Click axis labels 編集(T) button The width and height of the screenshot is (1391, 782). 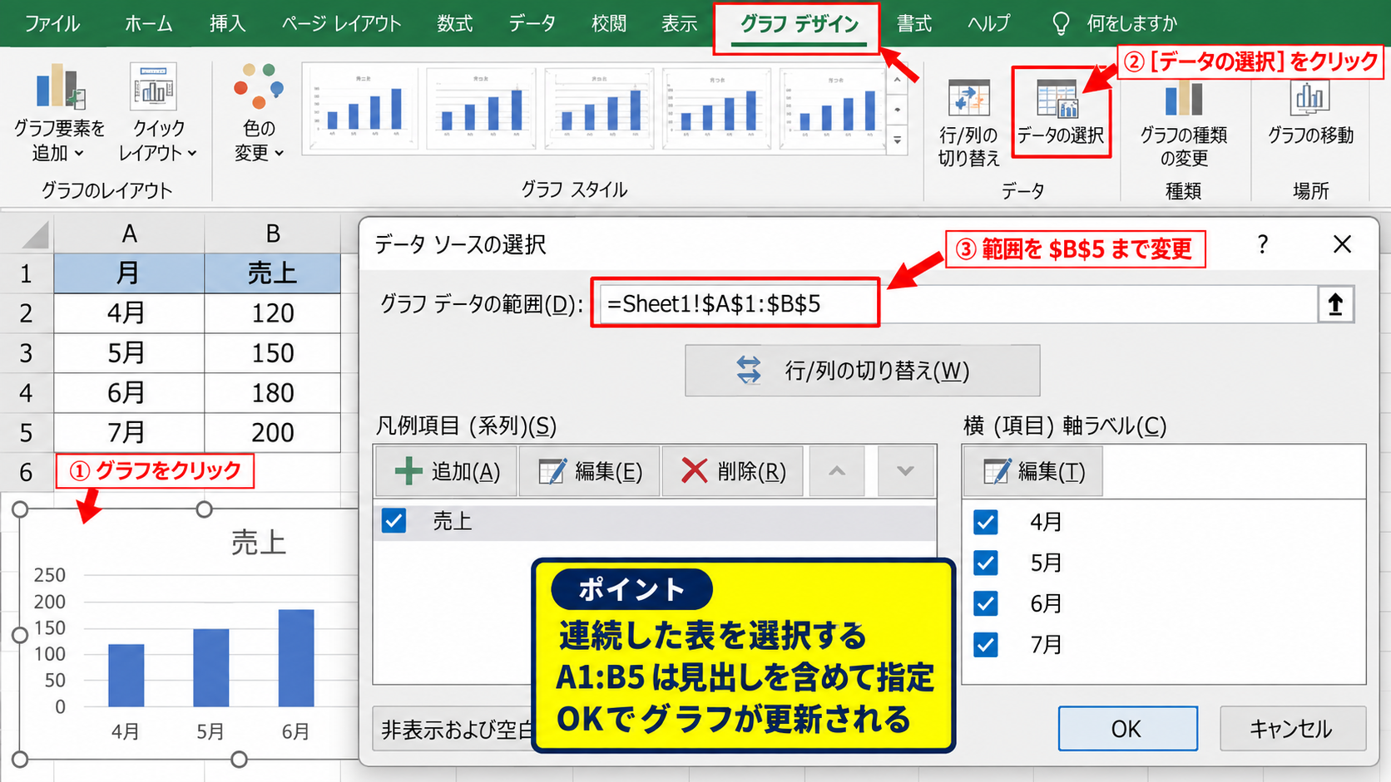(1033, 471)
